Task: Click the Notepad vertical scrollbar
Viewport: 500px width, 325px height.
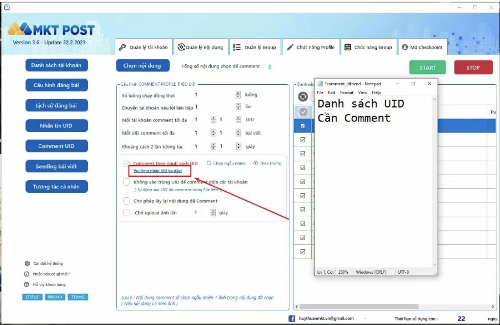Action: tap(434, 182)
